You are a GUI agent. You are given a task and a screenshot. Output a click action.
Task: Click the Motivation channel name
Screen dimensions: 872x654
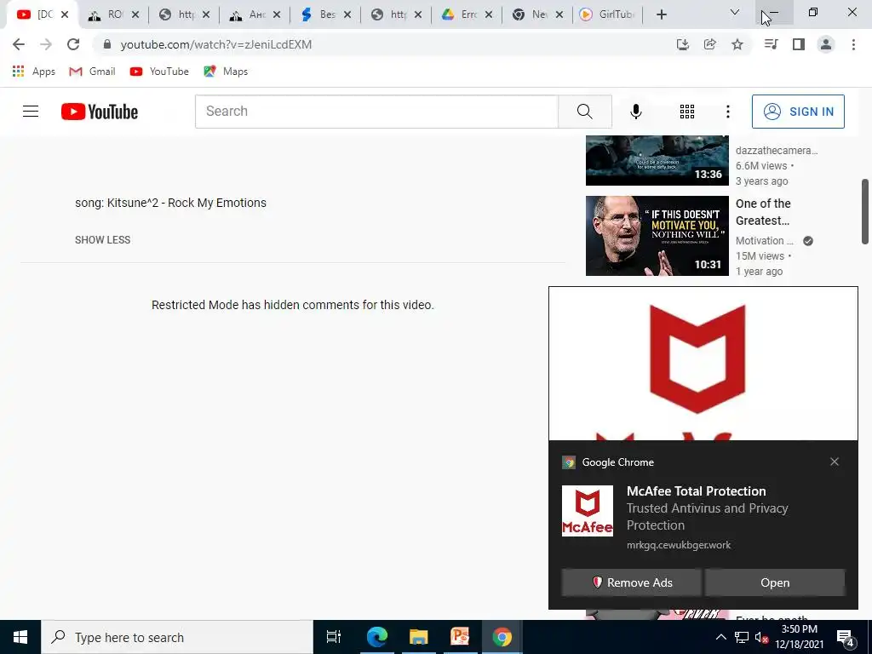coord(764,241)
